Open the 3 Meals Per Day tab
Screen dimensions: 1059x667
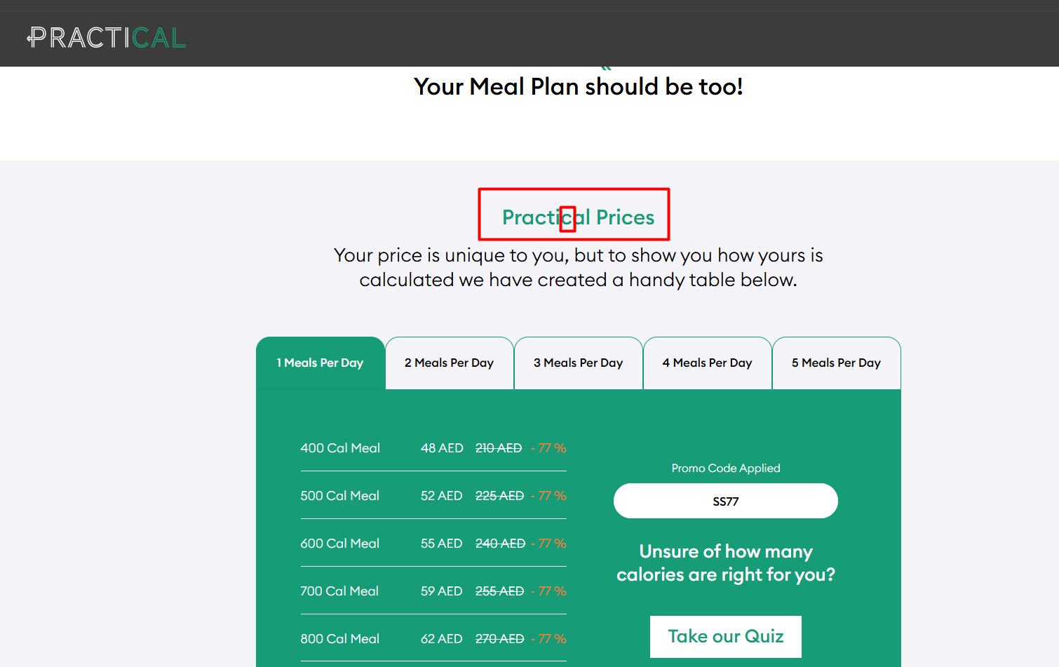tap(579, 363)
